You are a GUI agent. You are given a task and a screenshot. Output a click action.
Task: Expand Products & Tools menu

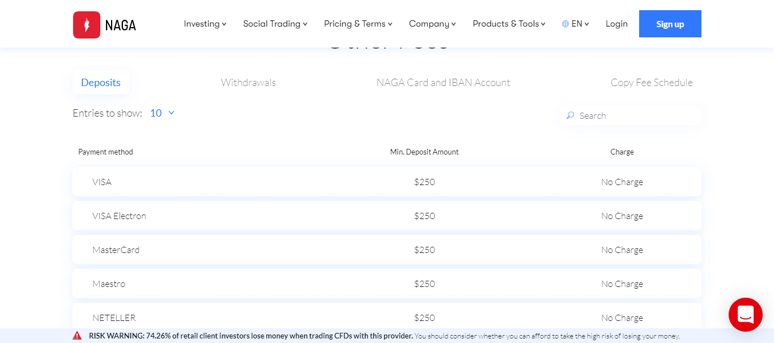click(509, 24)
